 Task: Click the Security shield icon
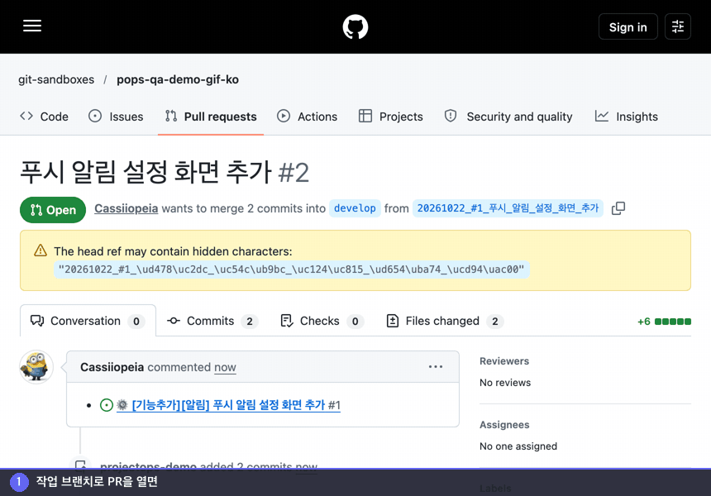point(451,116)
